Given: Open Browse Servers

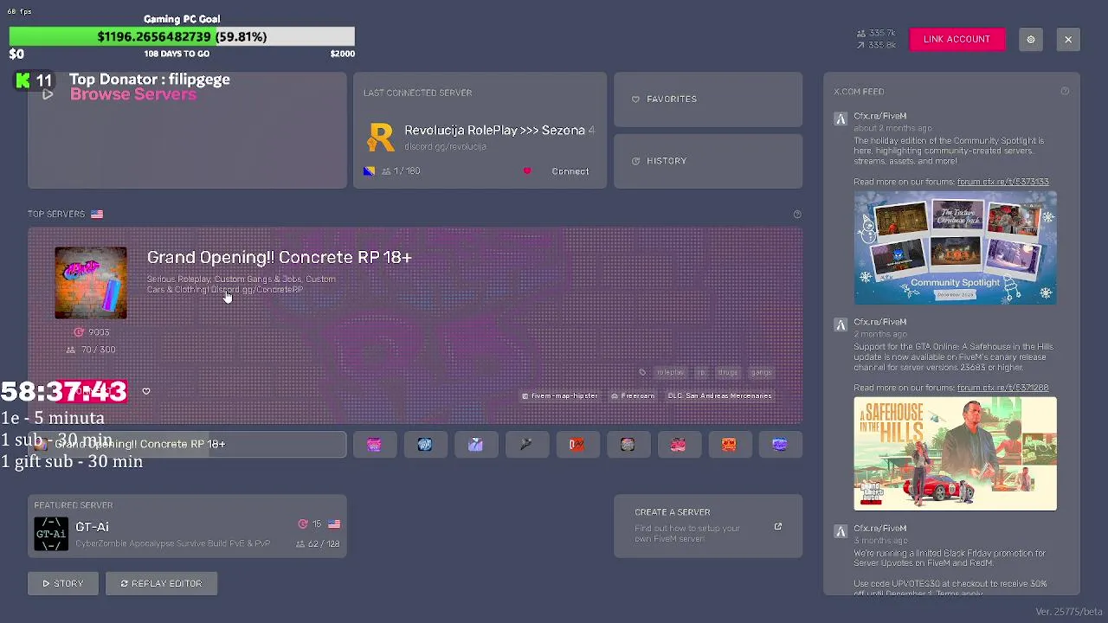Looking at the screenshot, I should point(187,130).
